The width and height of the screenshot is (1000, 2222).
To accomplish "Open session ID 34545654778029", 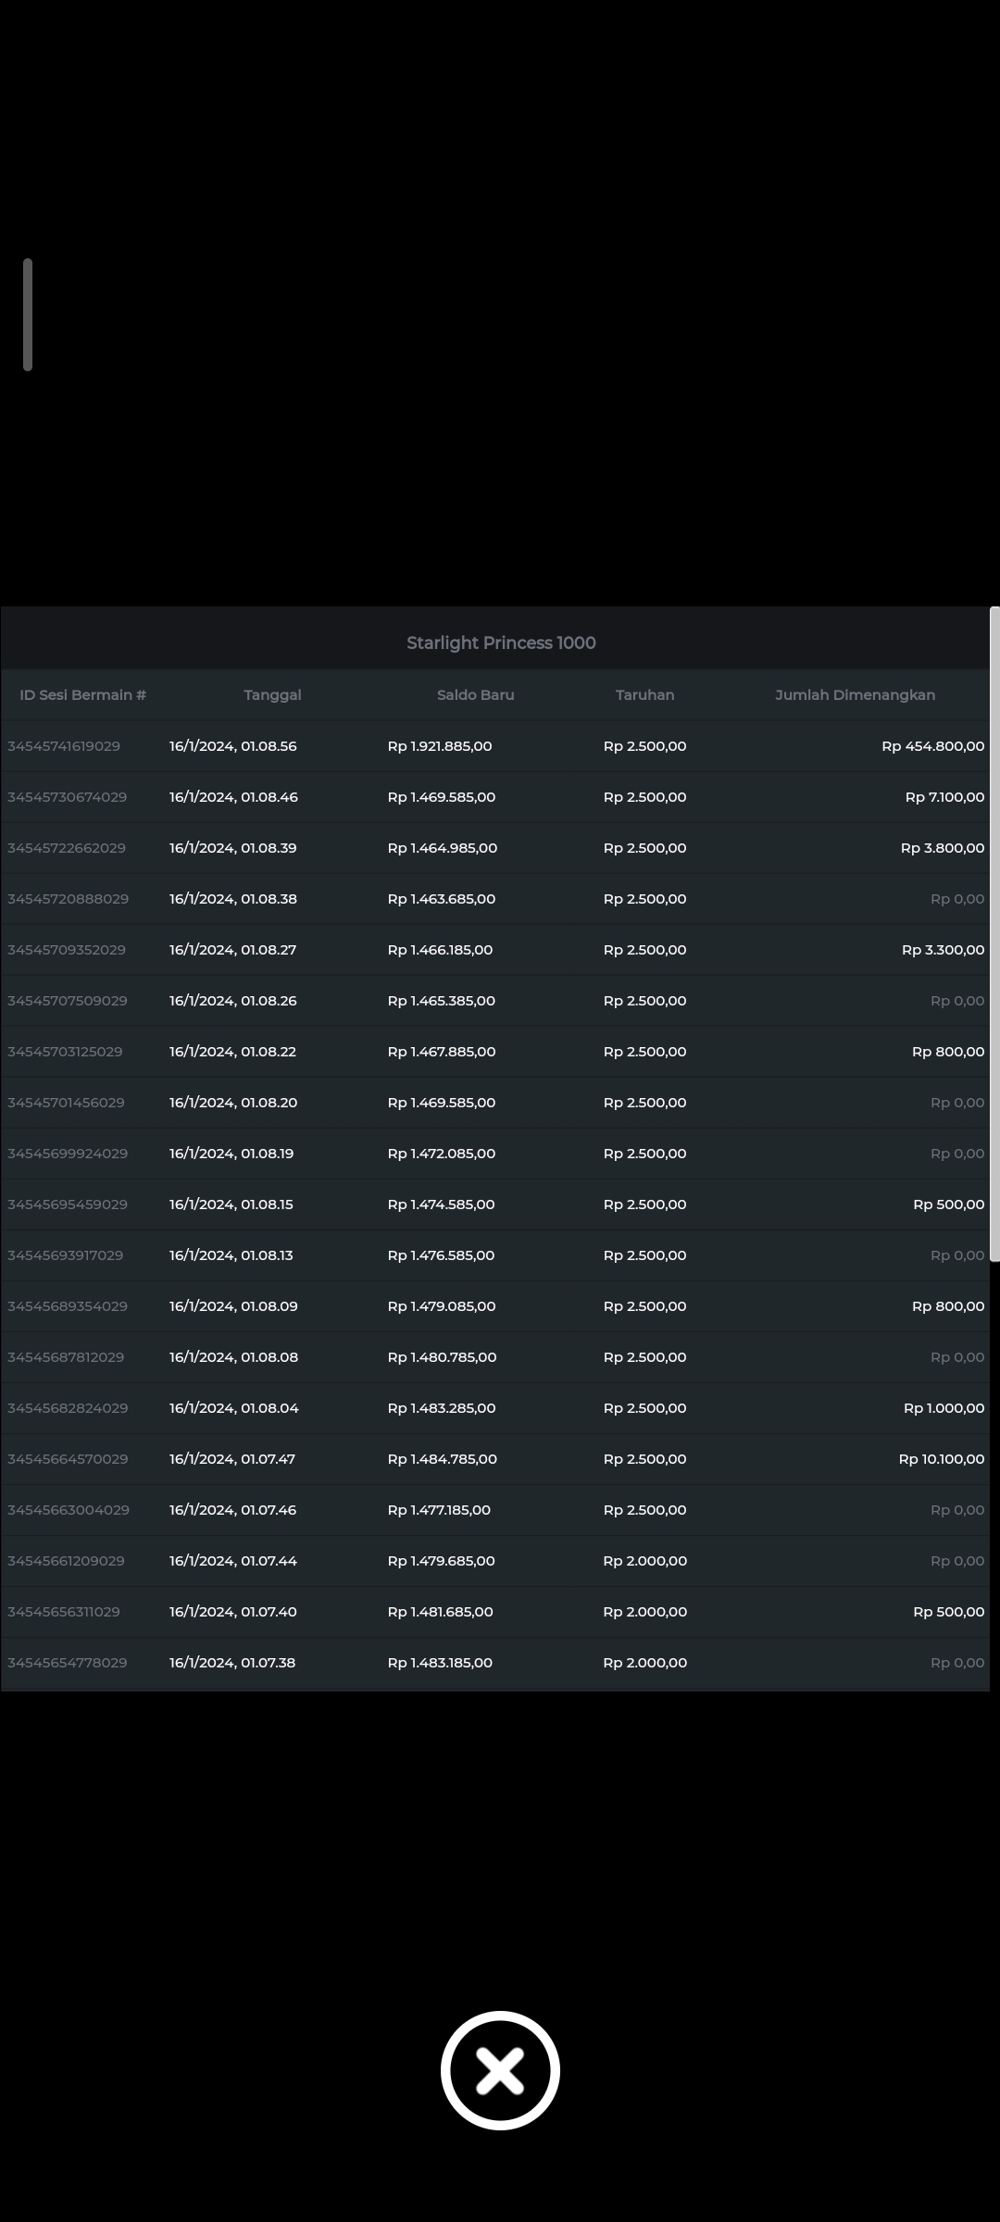I will pos(67,1663).
